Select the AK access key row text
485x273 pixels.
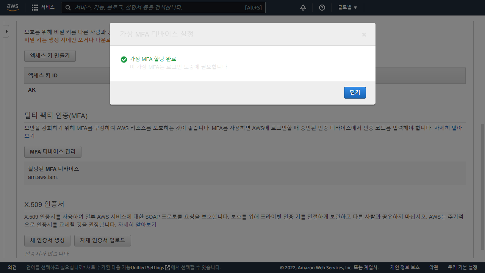click(32, 90)
